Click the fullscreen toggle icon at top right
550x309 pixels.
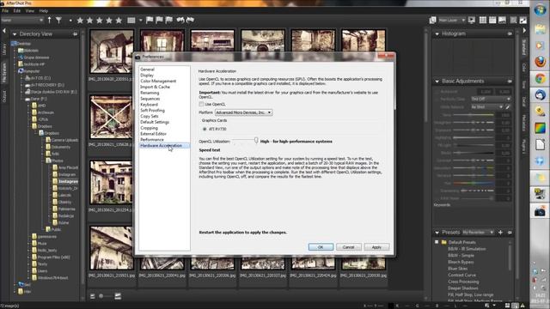click(x=523, y=21)
